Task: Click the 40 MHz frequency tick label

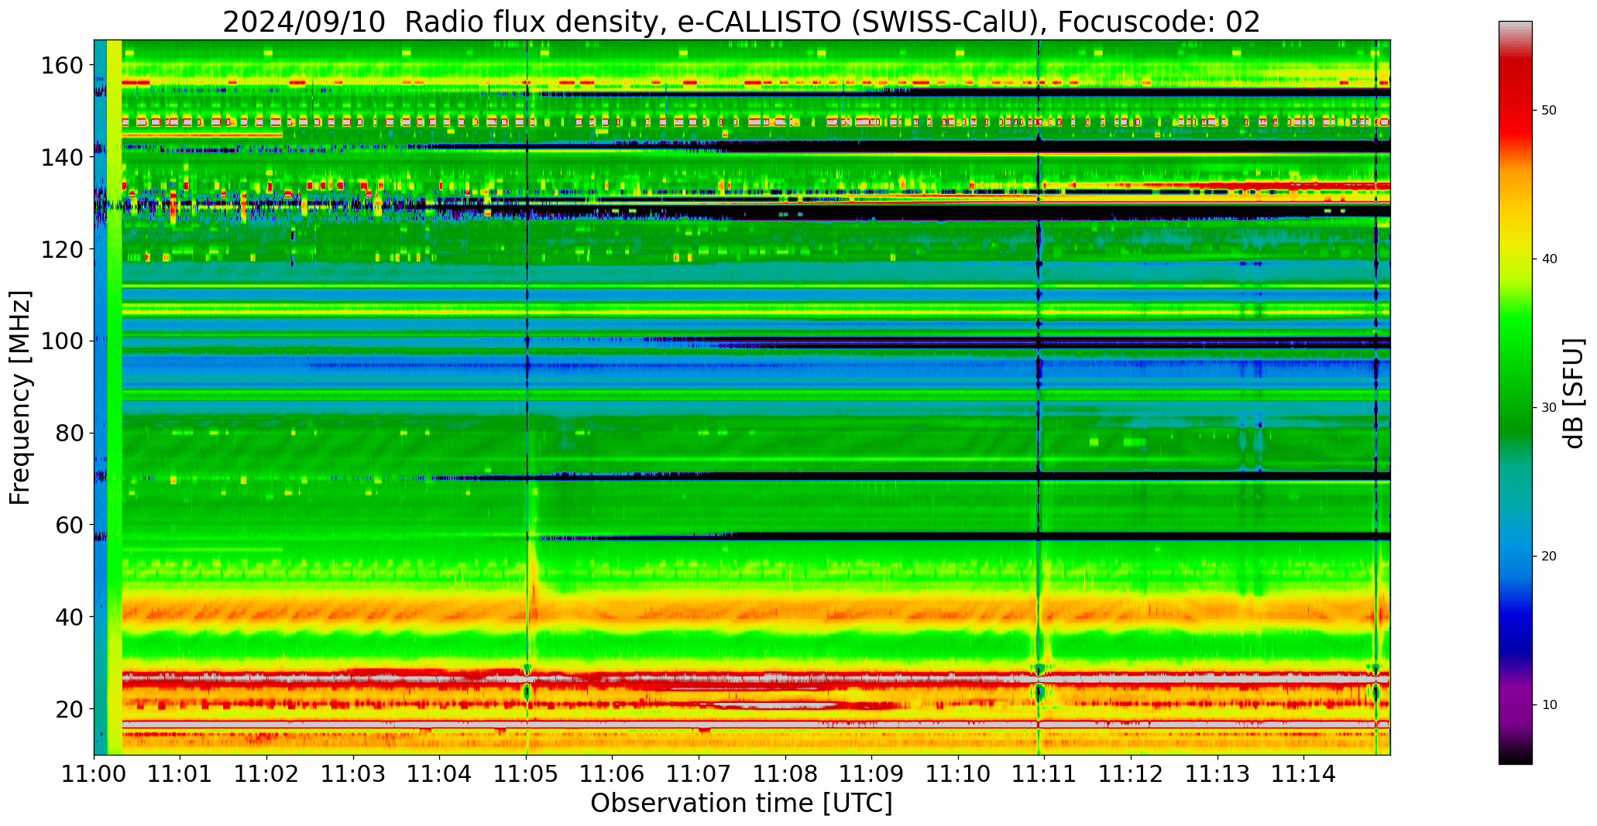Action: (69, 617)
